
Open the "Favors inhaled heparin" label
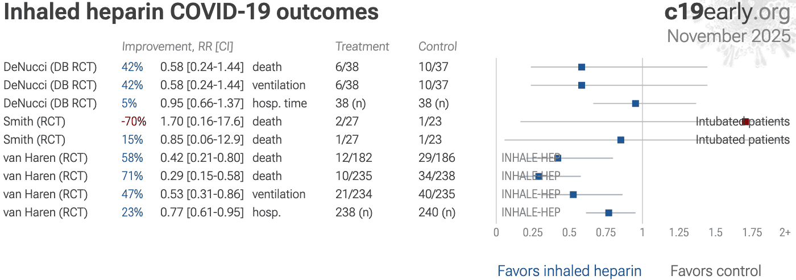[x=569, y=271]
